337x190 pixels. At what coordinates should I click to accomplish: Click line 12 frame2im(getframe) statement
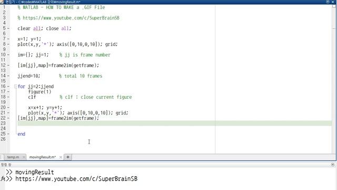click(x=58, y=65)
